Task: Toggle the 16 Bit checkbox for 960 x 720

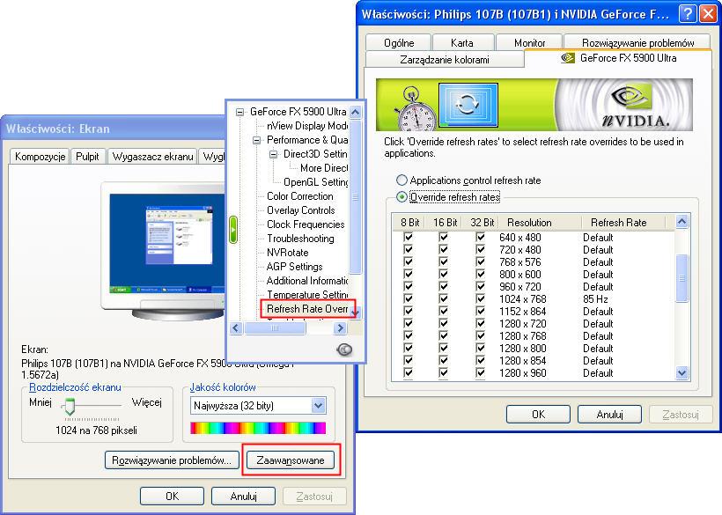Action: click(x=444, y=287)
